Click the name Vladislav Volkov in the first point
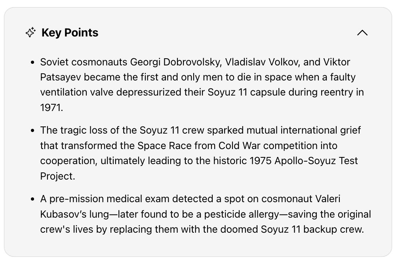 [263, 62]
